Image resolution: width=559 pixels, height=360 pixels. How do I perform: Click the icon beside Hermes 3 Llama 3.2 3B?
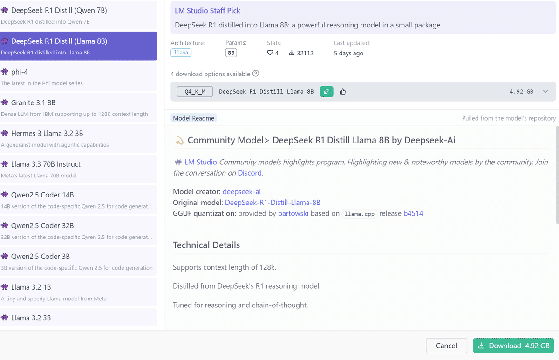tap(5, 133)
